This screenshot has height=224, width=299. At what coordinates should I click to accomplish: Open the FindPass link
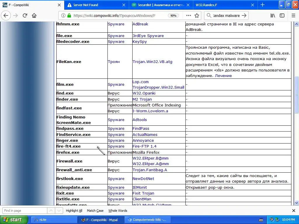(x=141, y=128)
